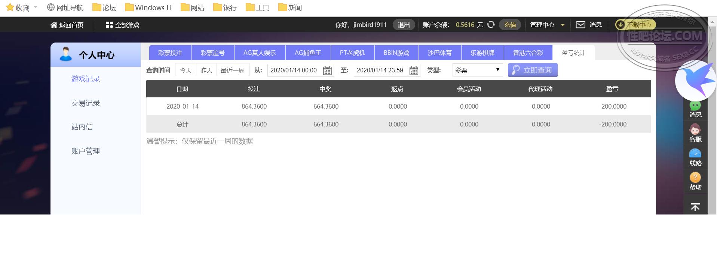Image resolution: width=717 pixels, height=260 pixels.
Task: Open the favorites star icon
Action: coord(10,7)
